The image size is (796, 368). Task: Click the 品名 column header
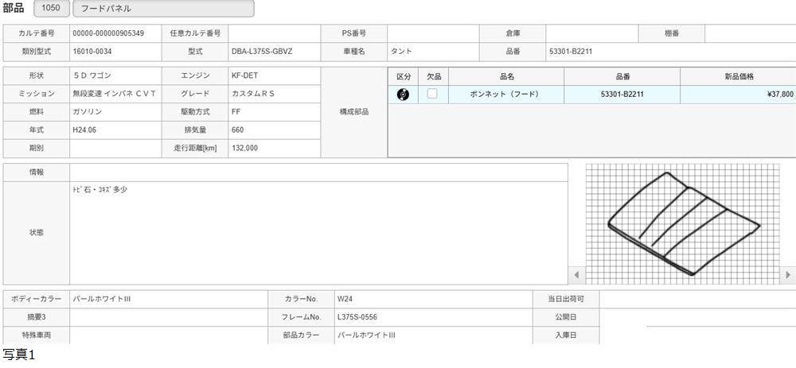click(x=505, y=76)
